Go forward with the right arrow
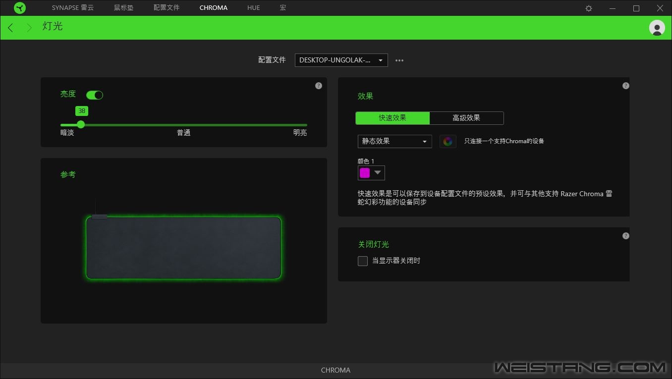 tap(29, 28)
